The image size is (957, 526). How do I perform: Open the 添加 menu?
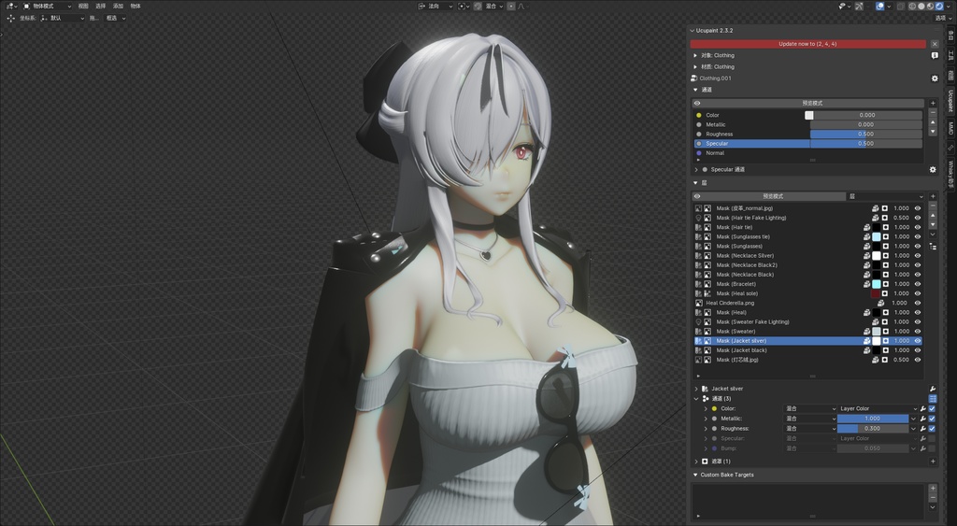118,7
